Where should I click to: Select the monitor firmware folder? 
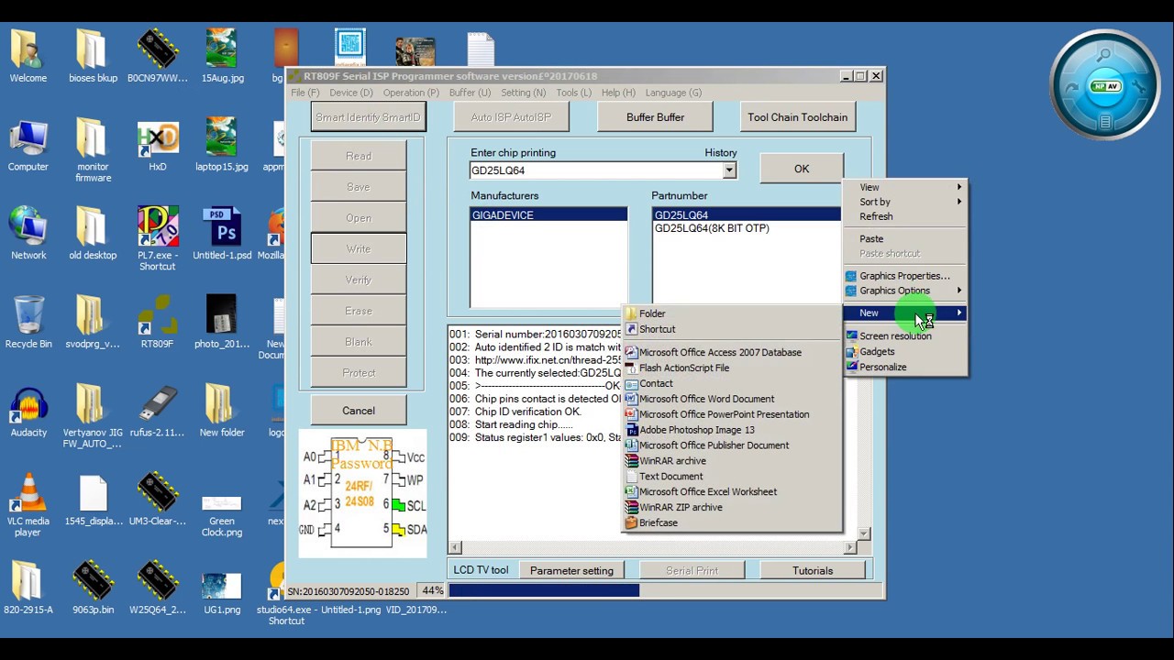tap(93, 149)
